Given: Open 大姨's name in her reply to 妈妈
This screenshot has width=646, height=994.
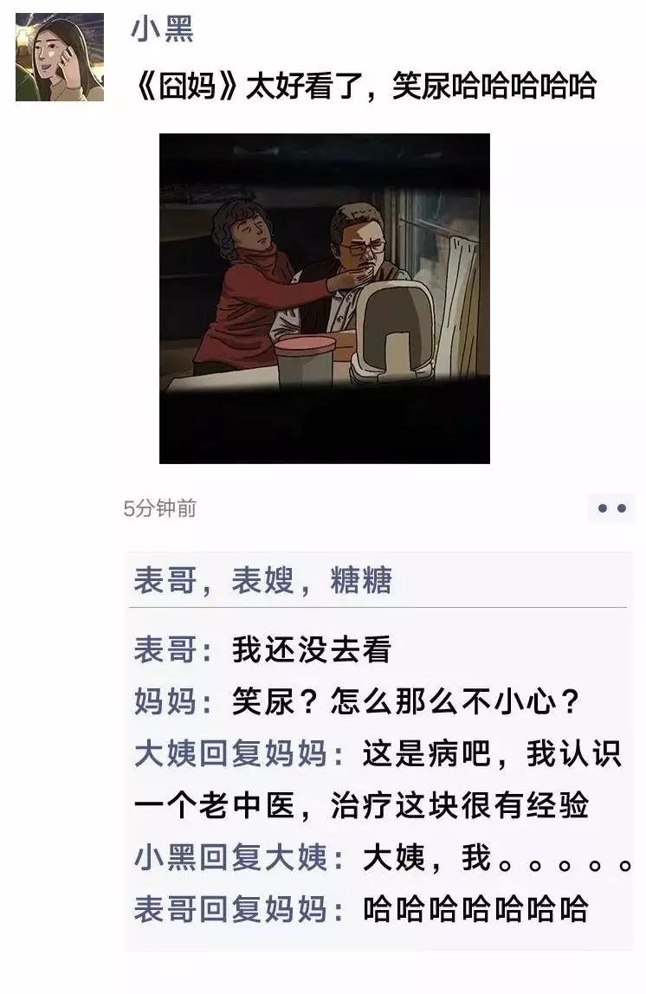Looking at the screenshot, I should pyautogui.click(x=165, y=754).
